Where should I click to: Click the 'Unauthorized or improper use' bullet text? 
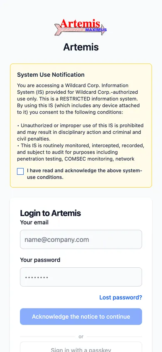tap(80, 132)
